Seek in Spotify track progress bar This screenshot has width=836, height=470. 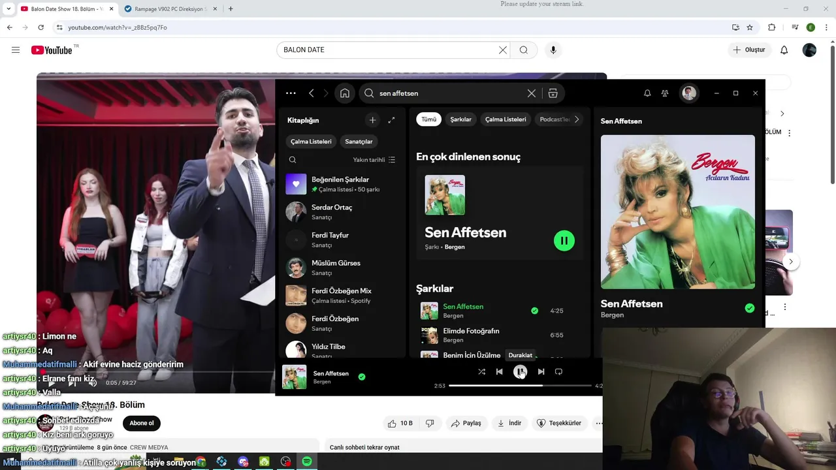pos(520,386)
